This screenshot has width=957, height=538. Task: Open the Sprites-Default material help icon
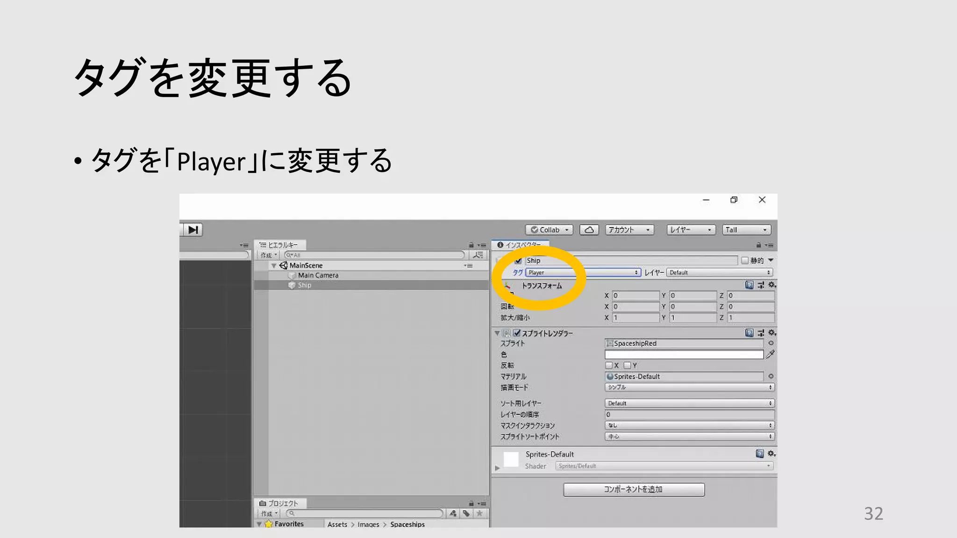760,453
